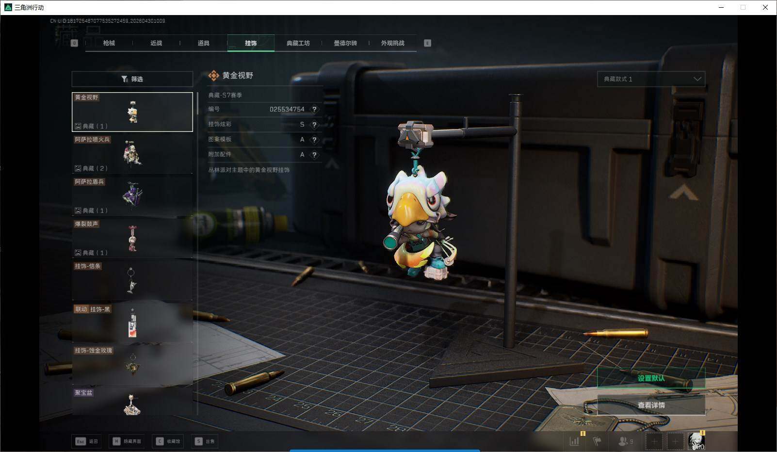777x452 pixels.
Task: Go to the 典藏工坊 tab
Action: tap(298, 43)
